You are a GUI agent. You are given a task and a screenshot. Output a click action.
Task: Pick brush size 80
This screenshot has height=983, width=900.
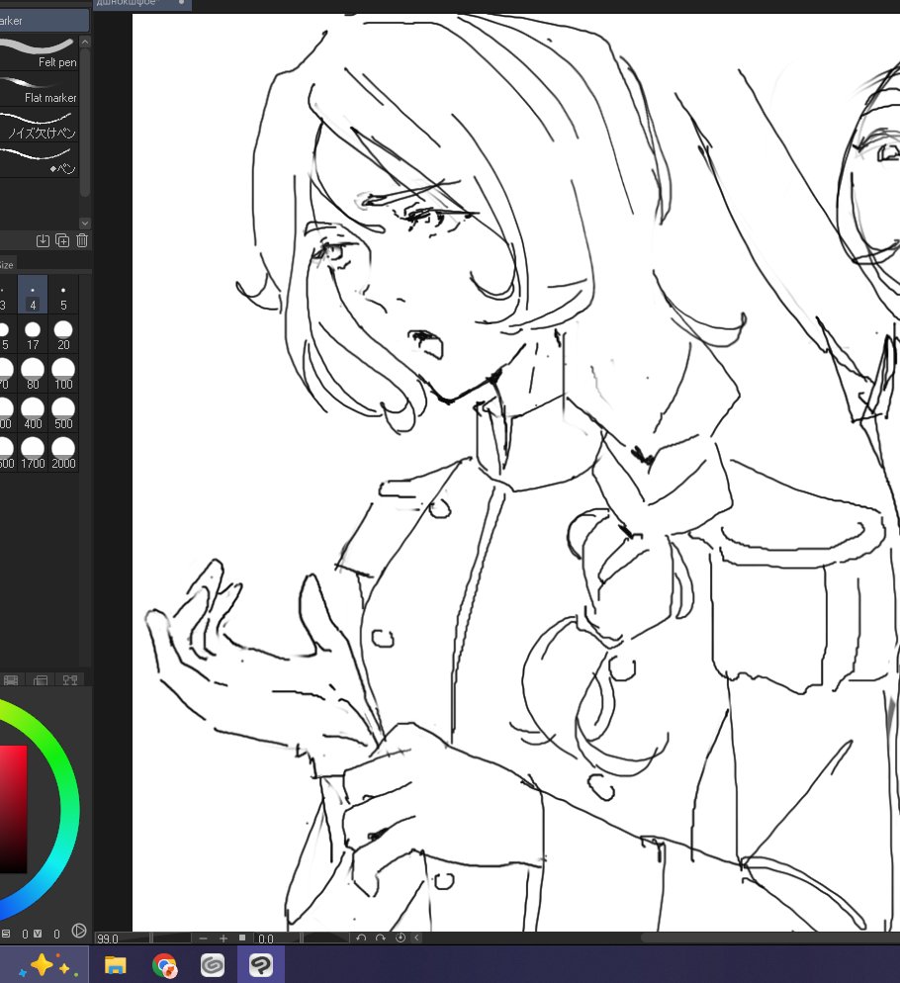click(x=33, y=374)
